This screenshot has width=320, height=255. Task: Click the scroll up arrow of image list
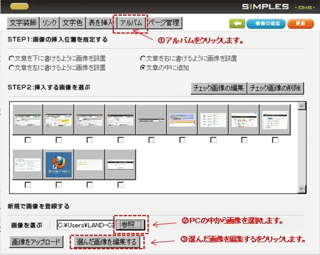pyautogui.click(x=301, y=106)
